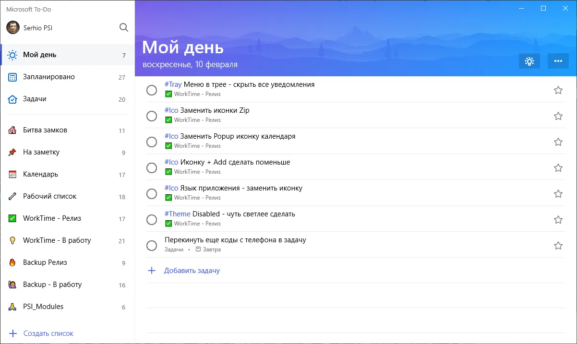The image size is (577, 344).
Task: Complete the task Заменить иконки Zip
Action: (x=152, y=116)
